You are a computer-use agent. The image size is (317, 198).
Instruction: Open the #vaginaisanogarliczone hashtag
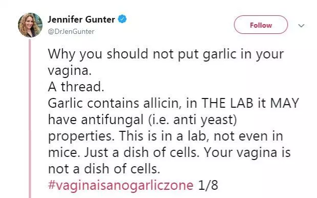[121, 185]
